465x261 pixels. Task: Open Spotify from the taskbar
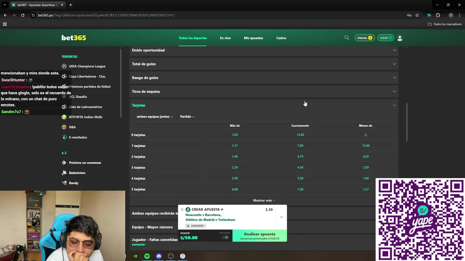pos(147,256)
